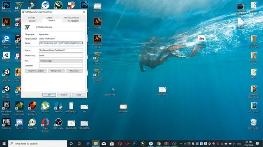The width and height of the screenshot is (263, 147).
Task: Select the GTAVLauncher Shortcut desktop icon
Action: pyautogui.click(x=97, y=75)
